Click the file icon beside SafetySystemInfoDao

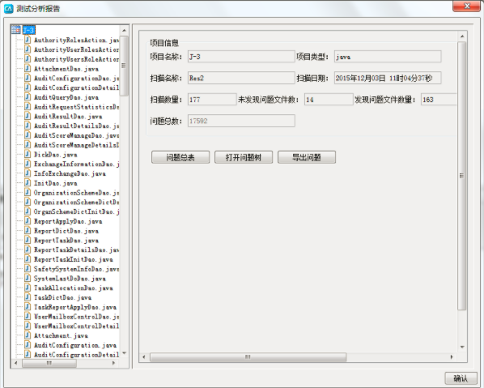pyautogui.click(x=28, y=268)
